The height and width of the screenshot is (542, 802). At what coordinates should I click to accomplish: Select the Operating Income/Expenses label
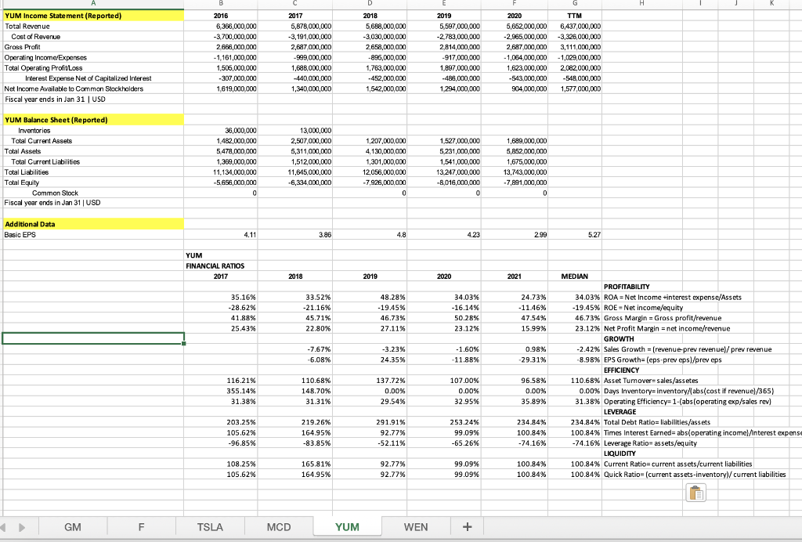pos(45,58)
